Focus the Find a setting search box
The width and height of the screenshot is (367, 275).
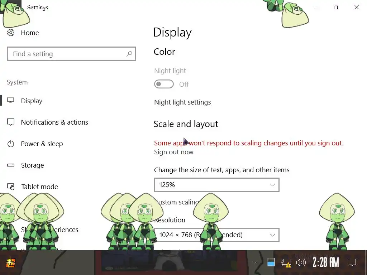(x=72, y=54)
